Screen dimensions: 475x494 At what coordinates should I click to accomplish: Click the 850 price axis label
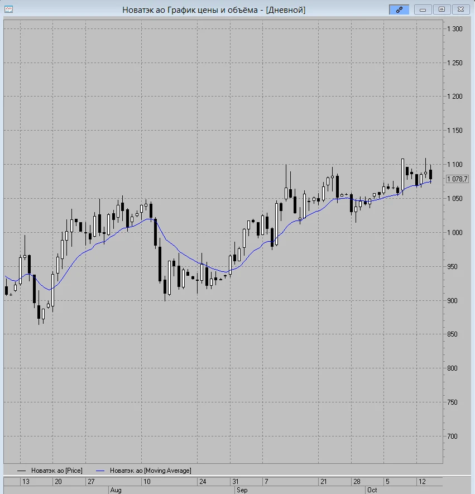click(452, 334)
